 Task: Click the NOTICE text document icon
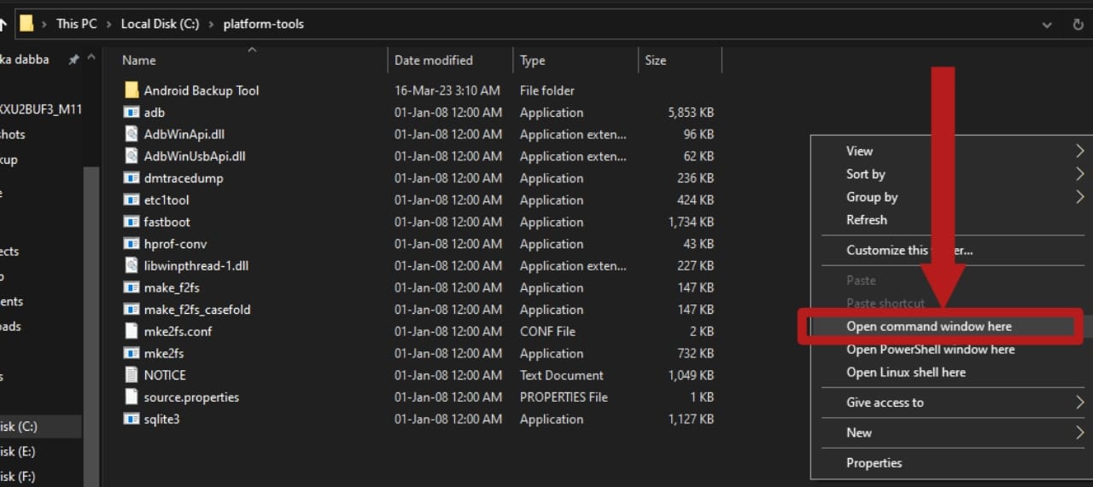131,375
